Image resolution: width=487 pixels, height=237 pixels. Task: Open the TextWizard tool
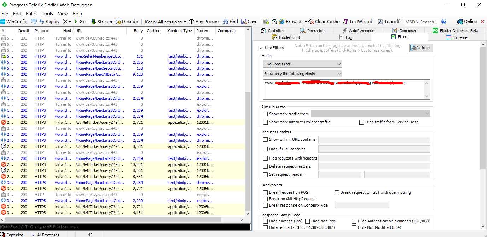[x=357, y=22]
